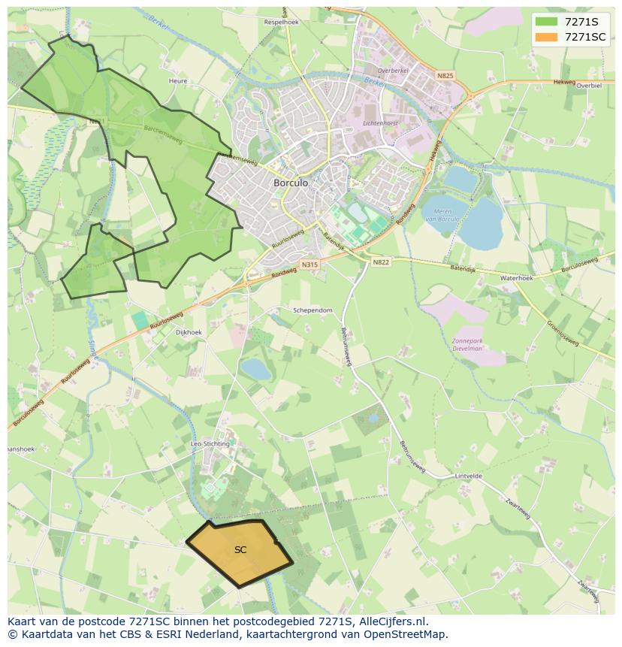This screenshot has height=647, width=622.
Task: Click the orange 7271SC legend swatch
Action: coord(547,37)
